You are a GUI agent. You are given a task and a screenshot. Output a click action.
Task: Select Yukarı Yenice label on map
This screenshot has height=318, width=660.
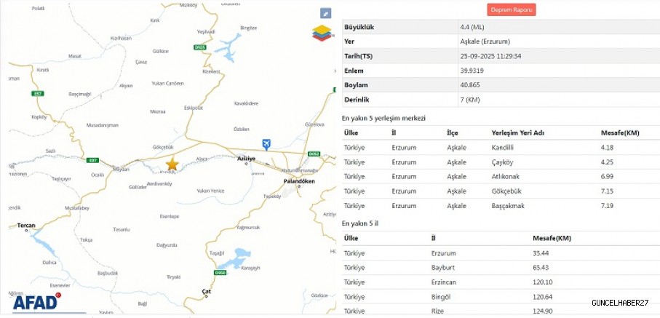tap(210, 191)
